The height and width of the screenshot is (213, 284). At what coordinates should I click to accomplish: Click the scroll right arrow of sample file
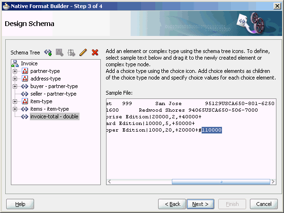tap(273, 182)
